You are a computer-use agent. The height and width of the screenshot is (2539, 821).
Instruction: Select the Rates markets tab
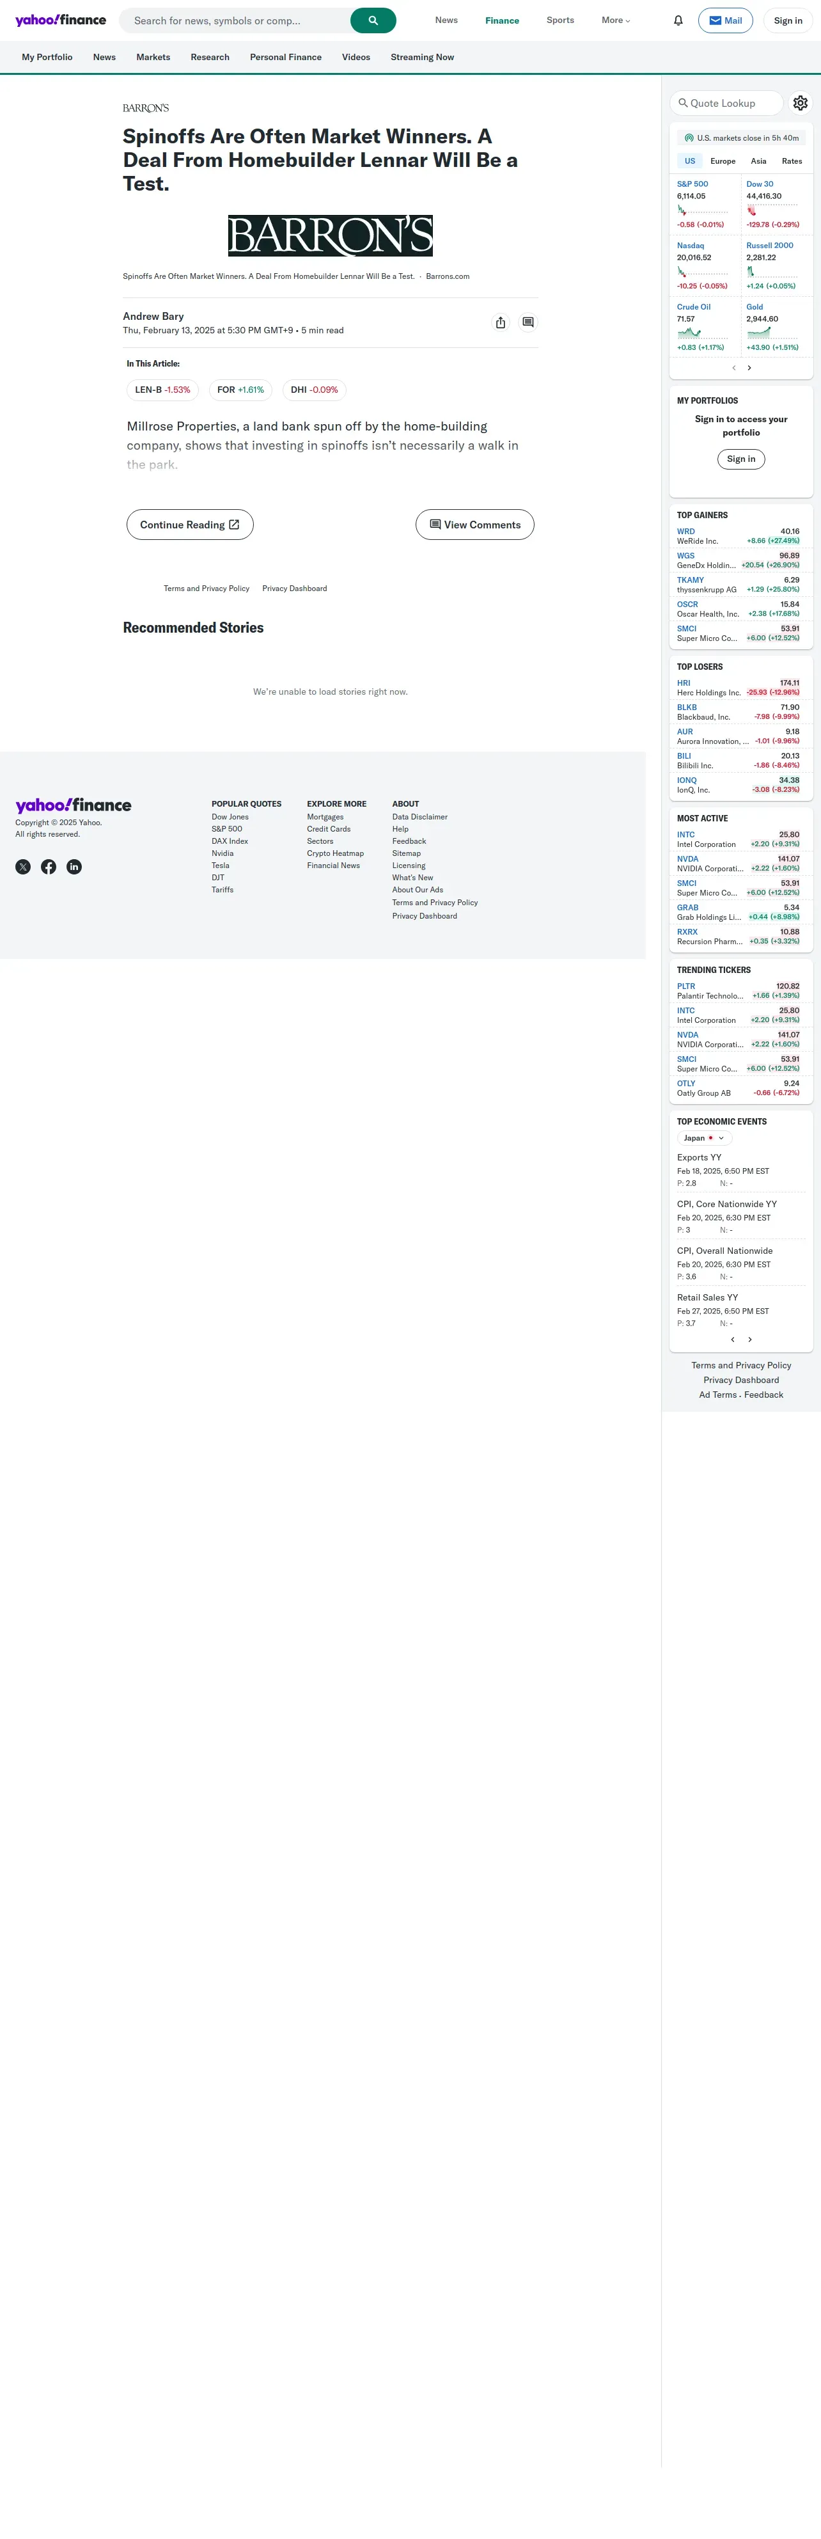tap(792, 161)
